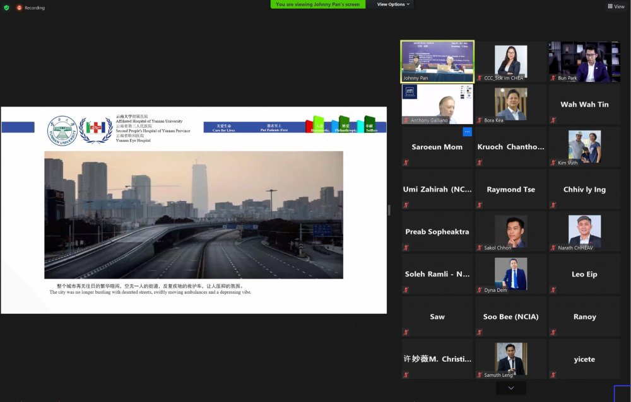Click the muted mic icon on yicete tile

click(553, 375)
